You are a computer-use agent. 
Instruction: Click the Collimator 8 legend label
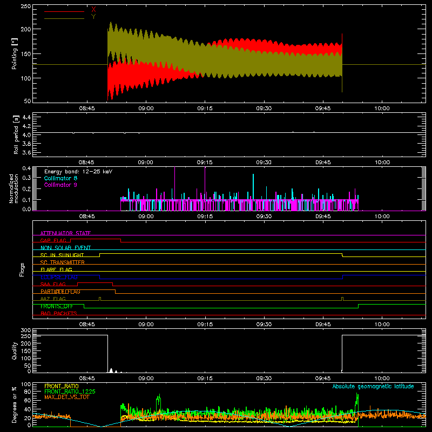point(60,178)
